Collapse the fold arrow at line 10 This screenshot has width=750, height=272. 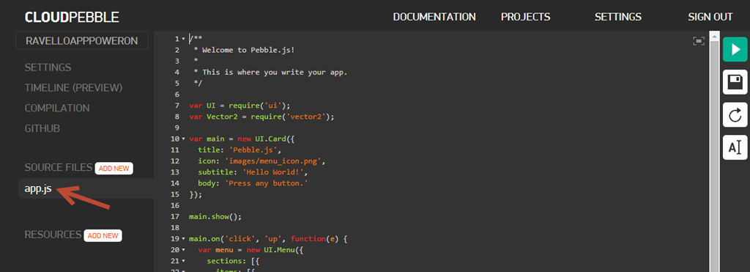tap(184, 139)
